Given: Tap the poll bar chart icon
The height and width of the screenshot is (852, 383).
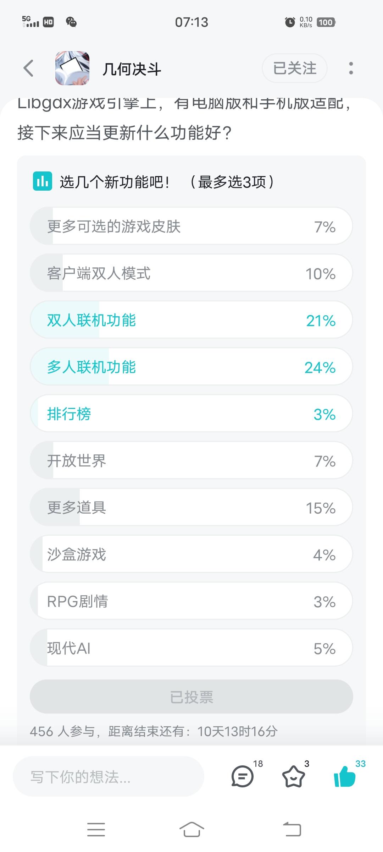Looking at the screenshot, I should (42, 181).
